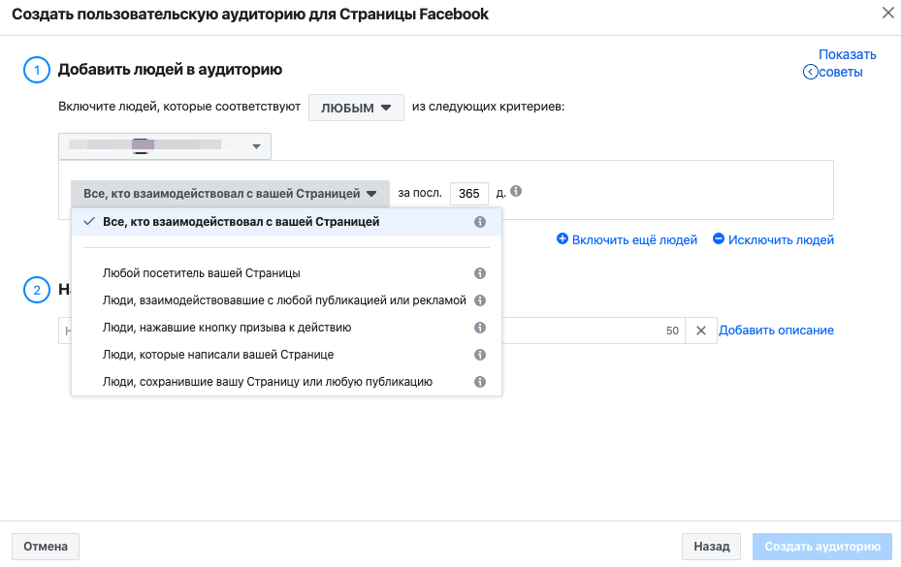Viewport: 901px width, 567px height.
Task: Click info icon for 'Люди, взаимодействовавшие с любой публикацией'
Action: click(479, 300)
